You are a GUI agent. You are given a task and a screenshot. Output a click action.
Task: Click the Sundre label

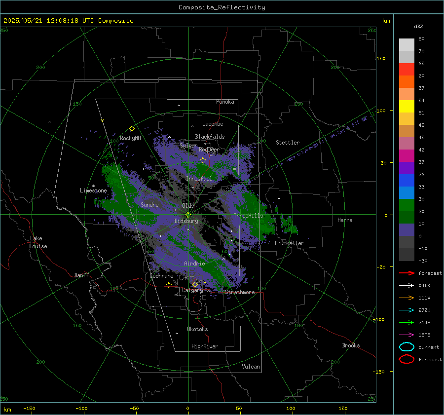tap(149, 204)
